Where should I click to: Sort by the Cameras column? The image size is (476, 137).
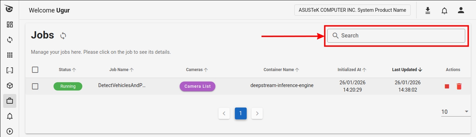click(x=197, y=70)
